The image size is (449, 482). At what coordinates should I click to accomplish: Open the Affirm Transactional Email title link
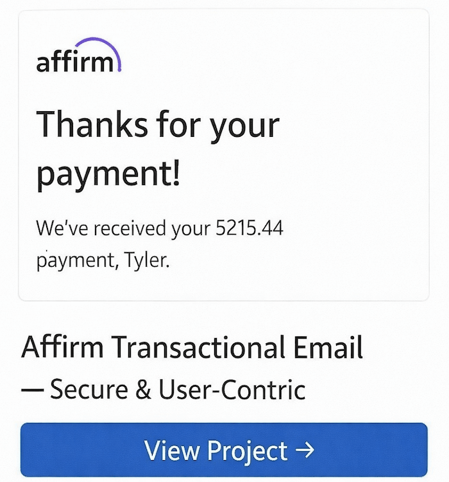click(192, 348)
